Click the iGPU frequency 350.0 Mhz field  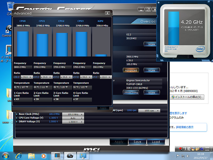[102, 67]
